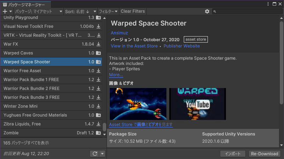Select Warrior Pack Bundle 1 FREE package
This screenshot has width=284, height=159.
tap(51, 79)
